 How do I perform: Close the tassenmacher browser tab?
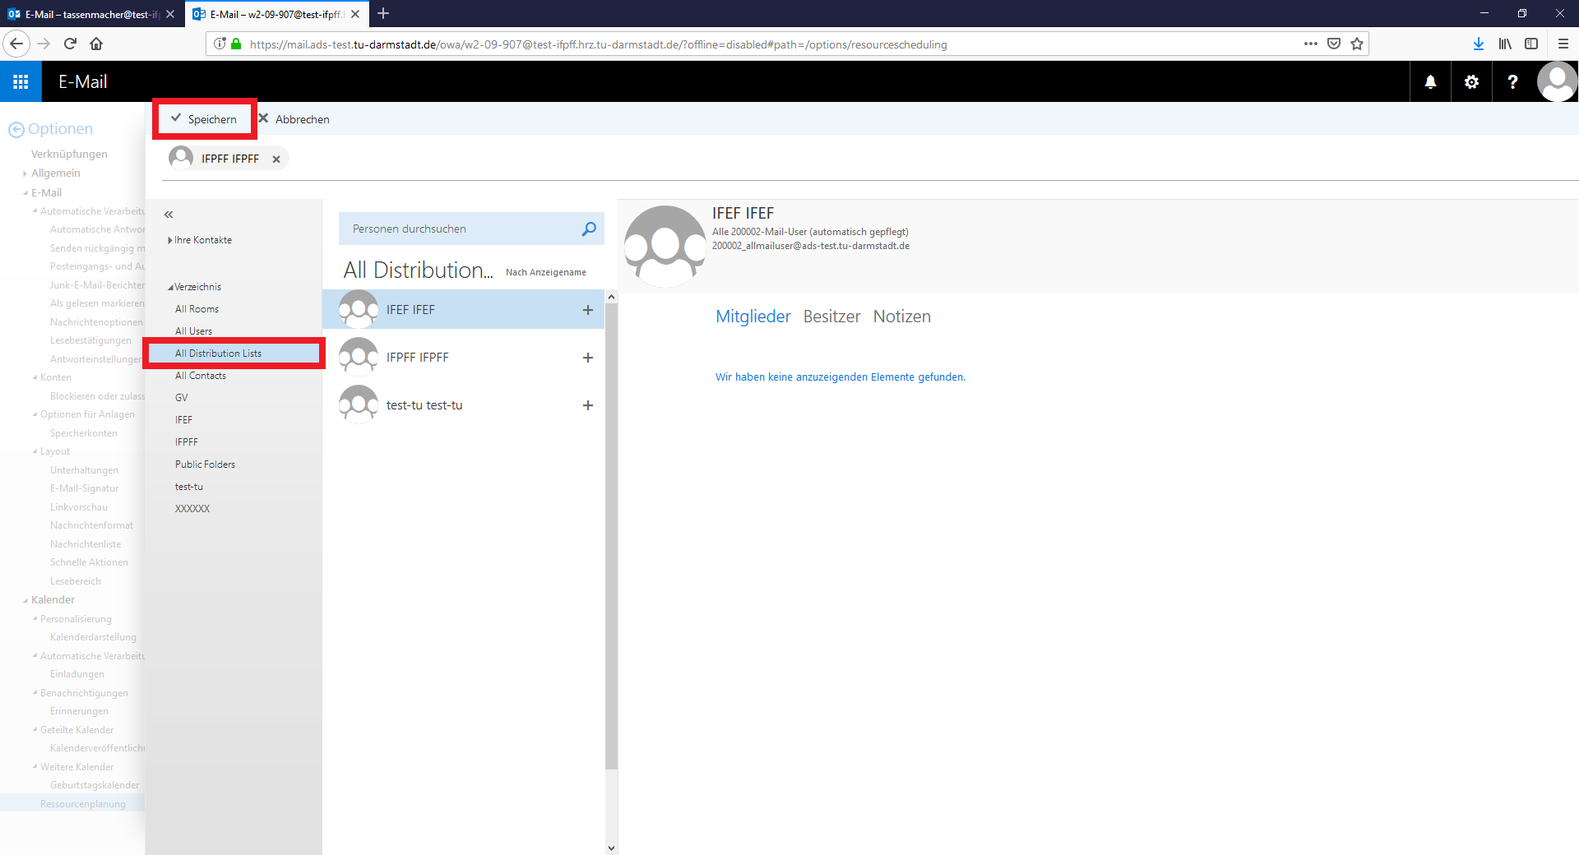tap(170, 14)
